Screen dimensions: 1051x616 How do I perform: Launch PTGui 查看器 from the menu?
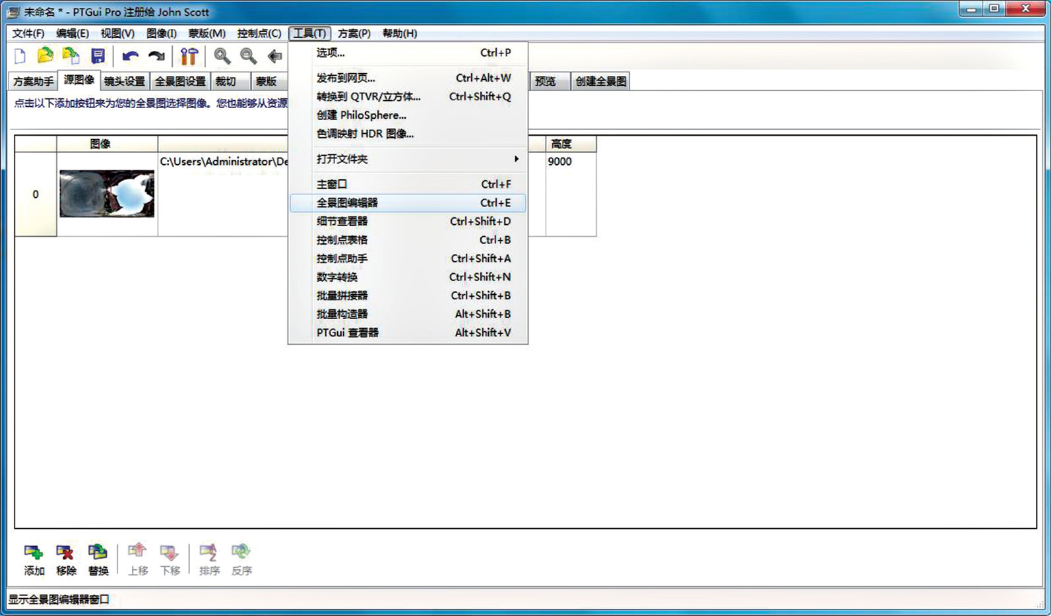point(408,332)
